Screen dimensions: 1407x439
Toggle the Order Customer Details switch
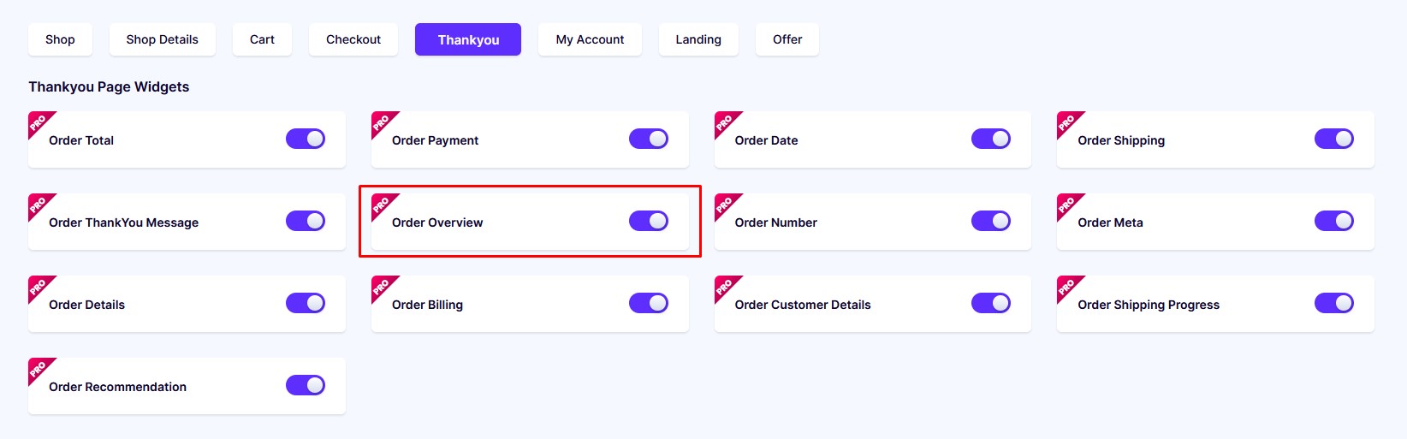991,303
